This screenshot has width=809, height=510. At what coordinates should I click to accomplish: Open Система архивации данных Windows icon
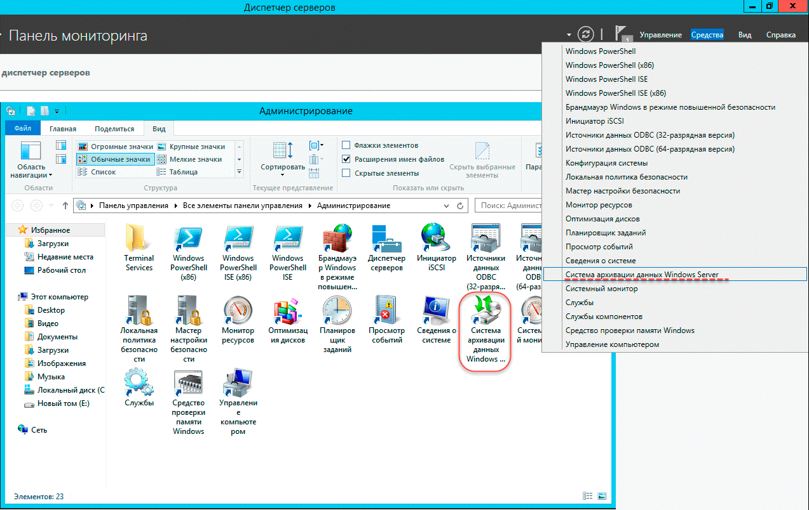486,311
